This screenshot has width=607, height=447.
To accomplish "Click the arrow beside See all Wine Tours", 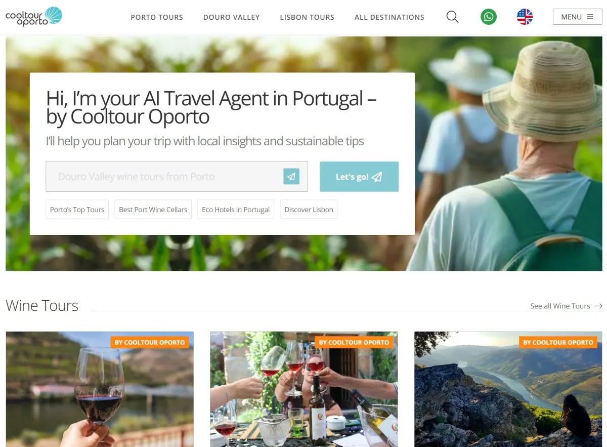I will [598, 306].
